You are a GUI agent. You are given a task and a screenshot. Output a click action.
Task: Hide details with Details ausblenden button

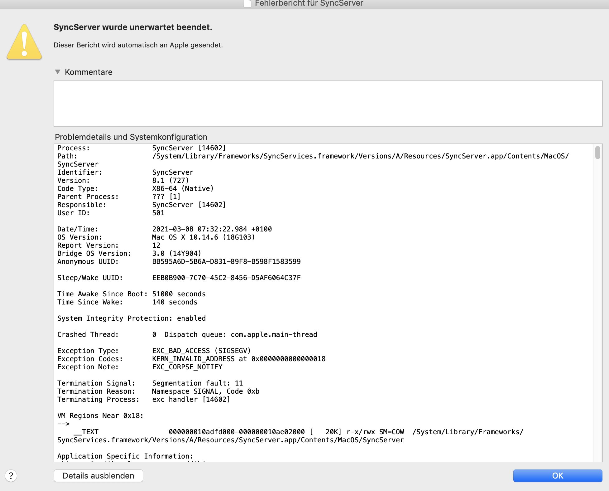98,476
